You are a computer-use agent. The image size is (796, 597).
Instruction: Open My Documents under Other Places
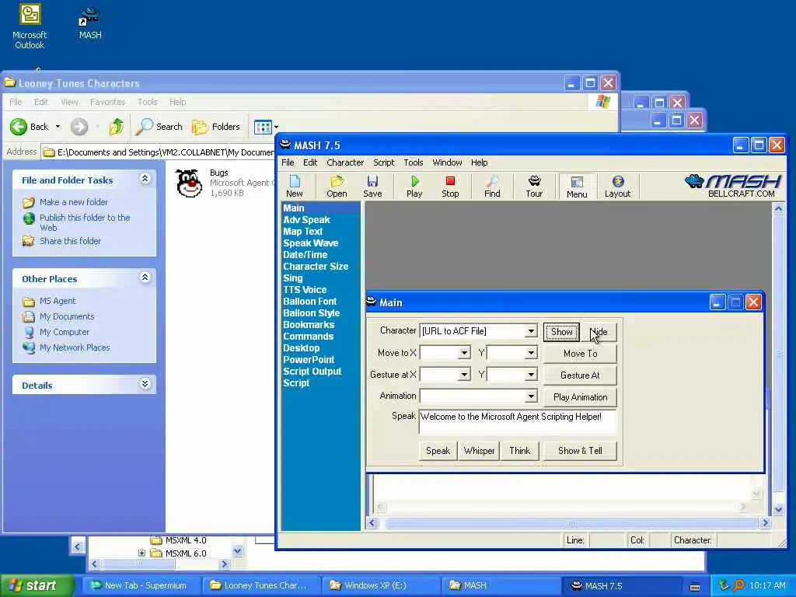pyautogui.click(x=67, y=317)
